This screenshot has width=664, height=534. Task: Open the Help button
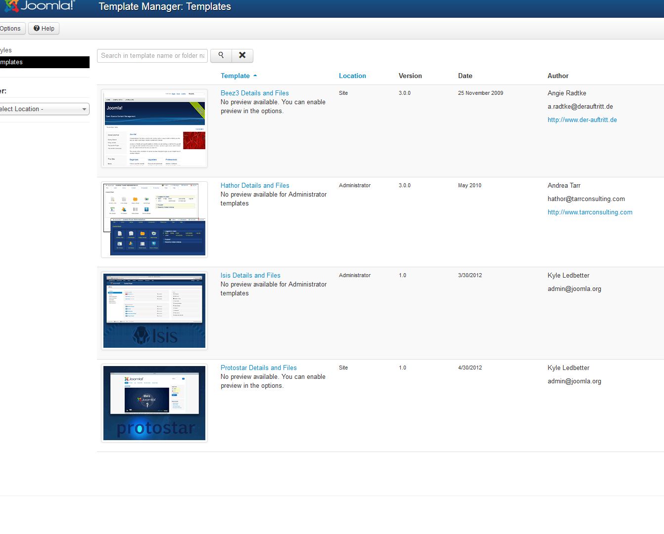(44, 29)
